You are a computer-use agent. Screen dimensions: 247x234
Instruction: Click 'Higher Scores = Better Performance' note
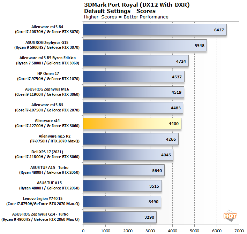[126, 17]
